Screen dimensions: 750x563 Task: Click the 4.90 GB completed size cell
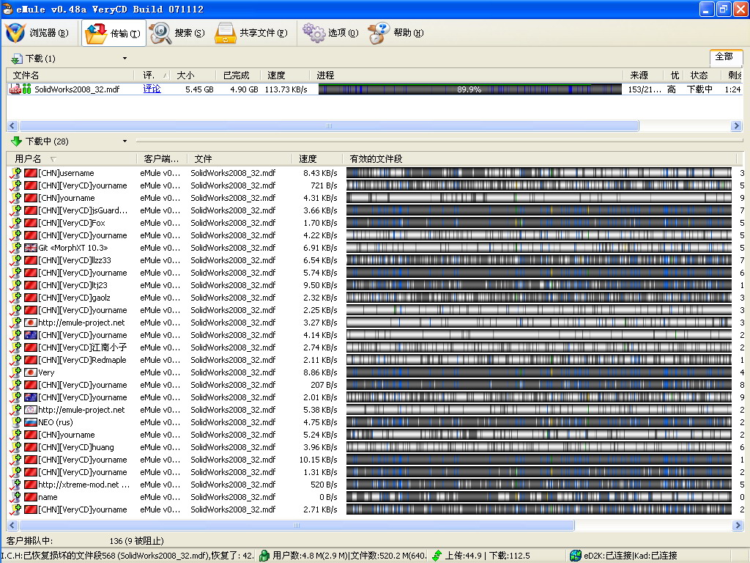click(x=244, y=89)
